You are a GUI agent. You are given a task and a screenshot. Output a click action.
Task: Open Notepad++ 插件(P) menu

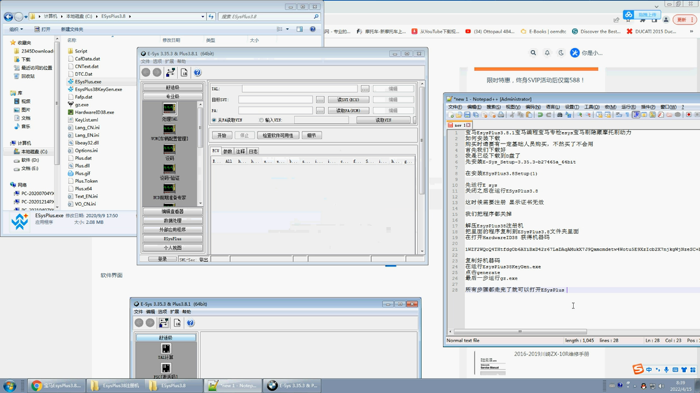tap(648, 107)
